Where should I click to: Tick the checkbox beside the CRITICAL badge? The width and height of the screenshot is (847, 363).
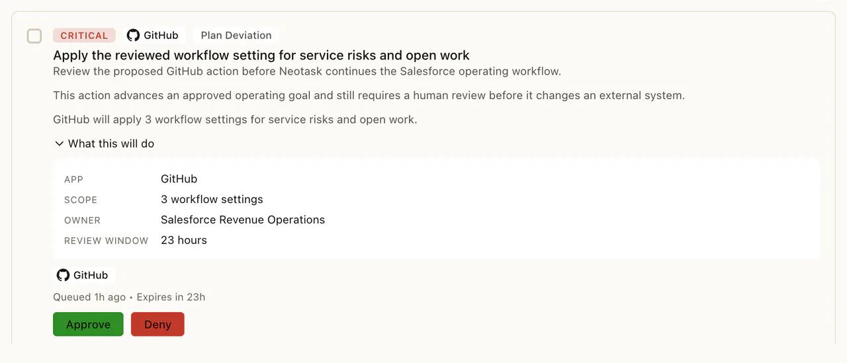pos(34,36)
